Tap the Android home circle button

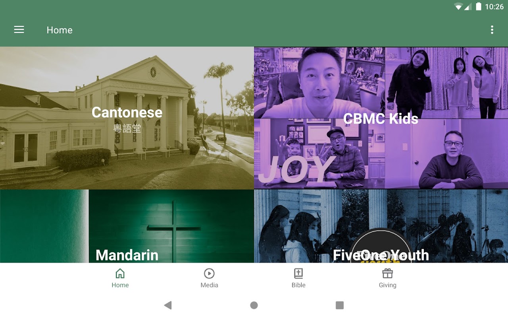coord(254,305)
